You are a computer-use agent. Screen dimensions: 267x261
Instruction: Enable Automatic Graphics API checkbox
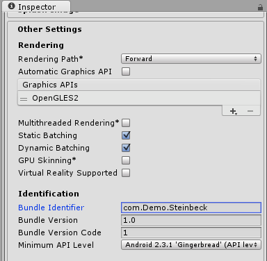[126, 71]
